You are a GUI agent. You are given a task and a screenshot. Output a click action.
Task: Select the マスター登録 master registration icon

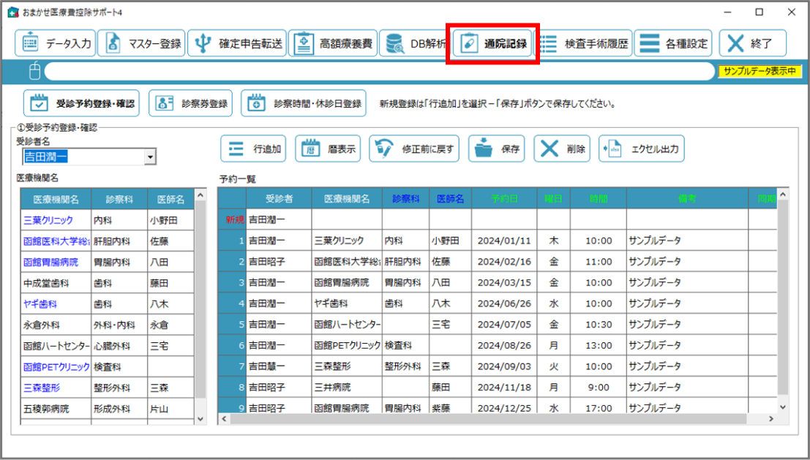point(140,42)
